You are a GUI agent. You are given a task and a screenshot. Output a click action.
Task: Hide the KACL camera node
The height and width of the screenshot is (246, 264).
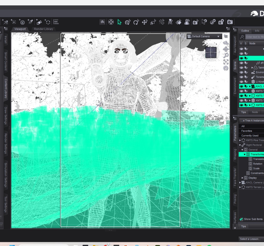[241, 86]
